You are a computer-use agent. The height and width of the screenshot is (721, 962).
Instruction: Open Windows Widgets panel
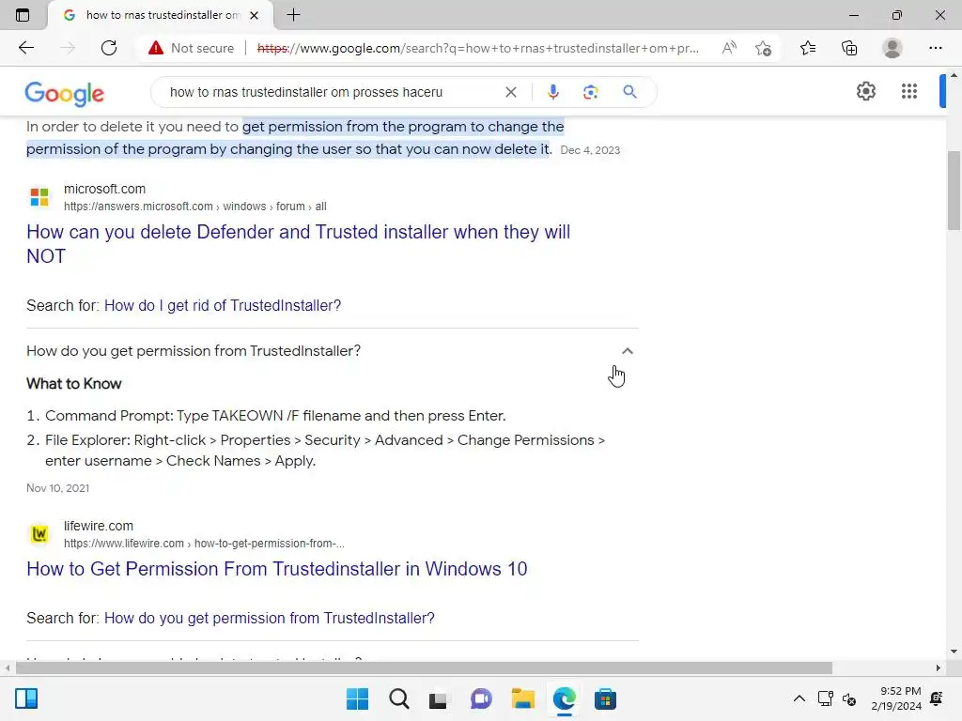pyautogui.click(x=26, y=698)
